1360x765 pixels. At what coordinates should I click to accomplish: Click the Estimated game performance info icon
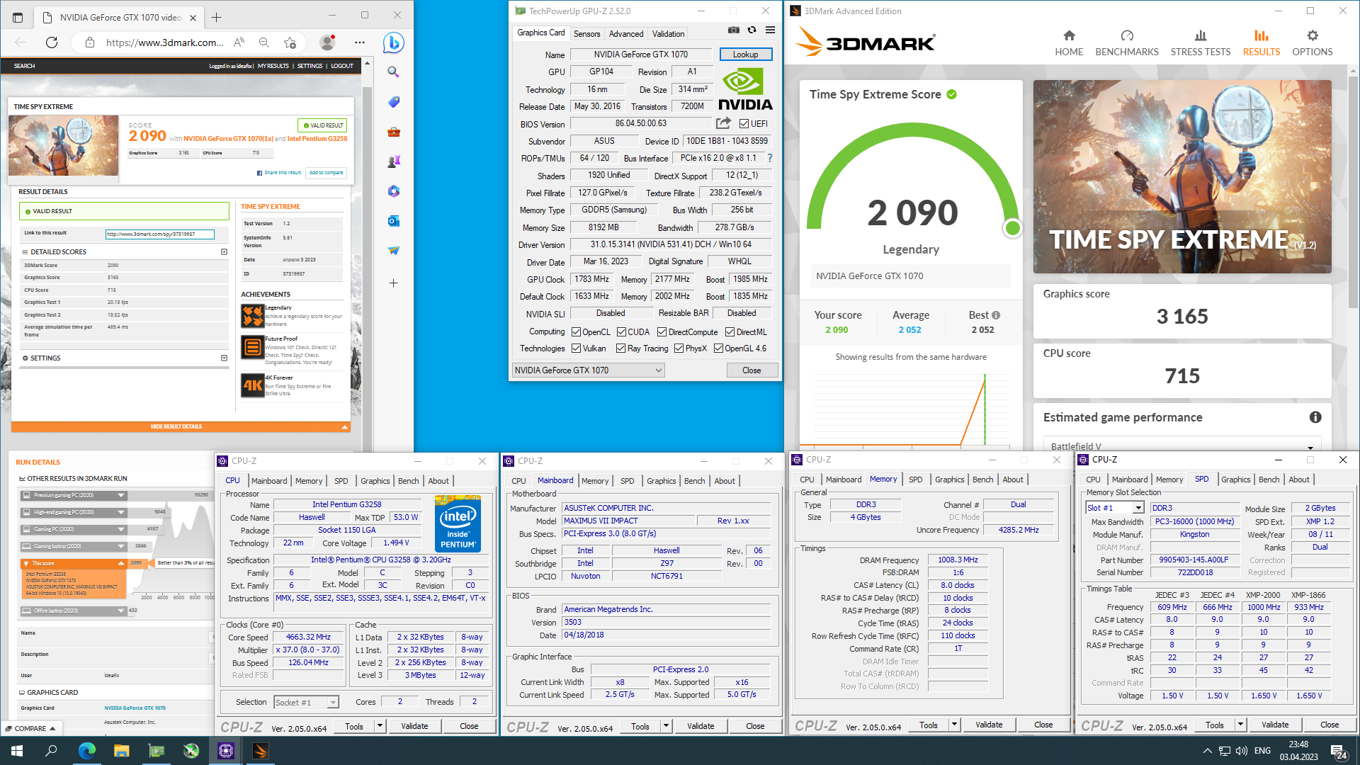[x=1315, y=417]
